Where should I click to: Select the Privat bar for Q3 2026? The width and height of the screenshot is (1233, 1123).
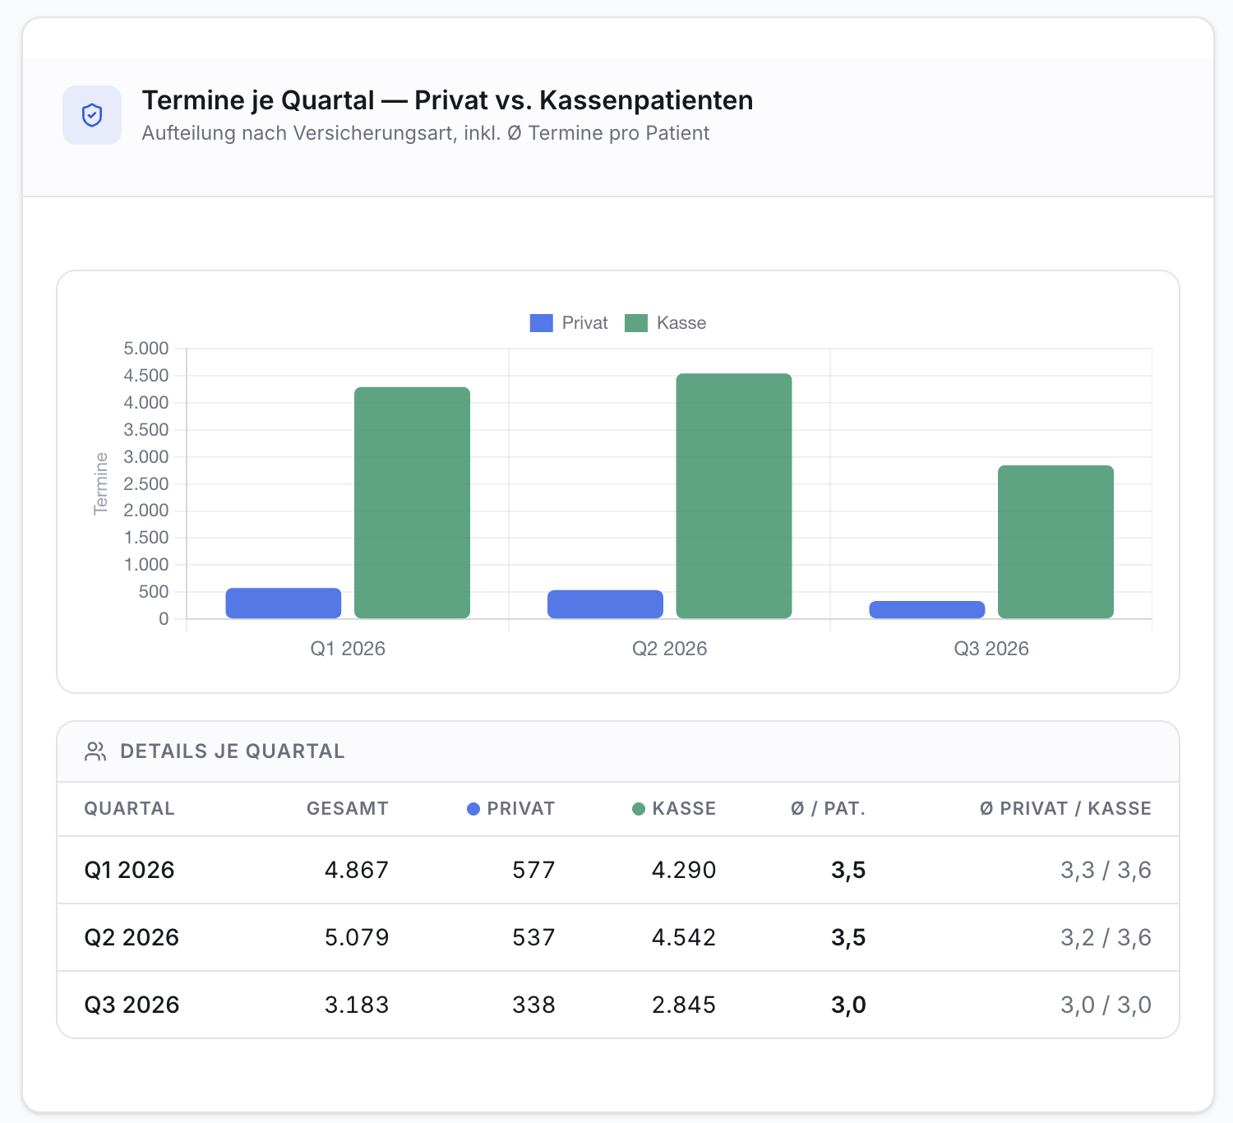927,610
